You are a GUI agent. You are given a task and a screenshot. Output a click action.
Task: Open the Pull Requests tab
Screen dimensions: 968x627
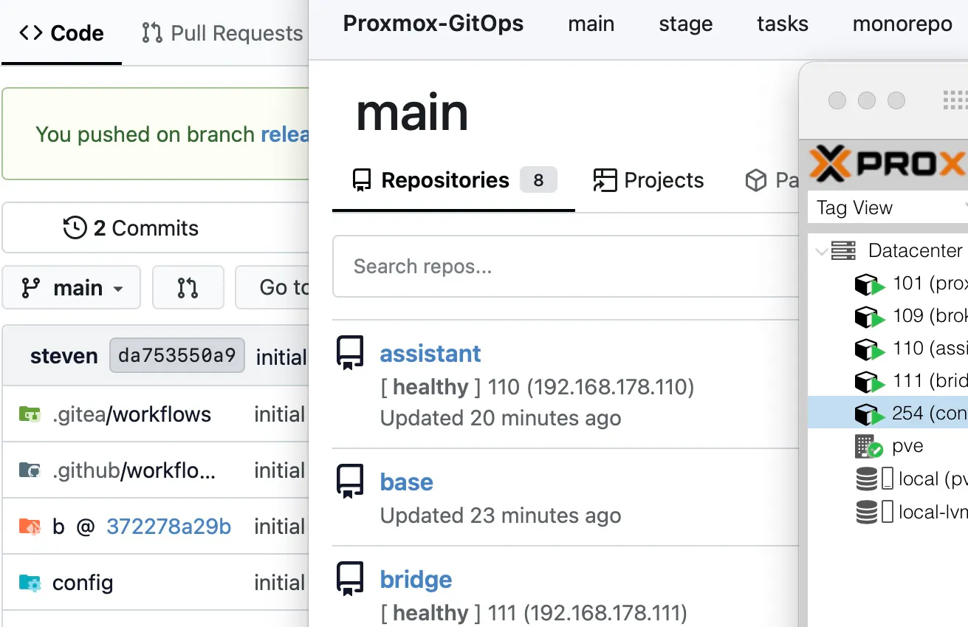(x=222, y=33)
